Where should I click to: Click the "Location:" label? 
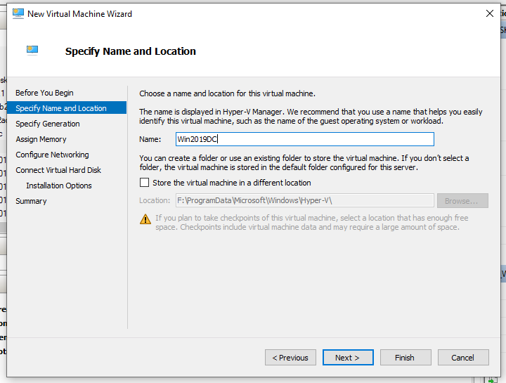(x=155, y=201)
